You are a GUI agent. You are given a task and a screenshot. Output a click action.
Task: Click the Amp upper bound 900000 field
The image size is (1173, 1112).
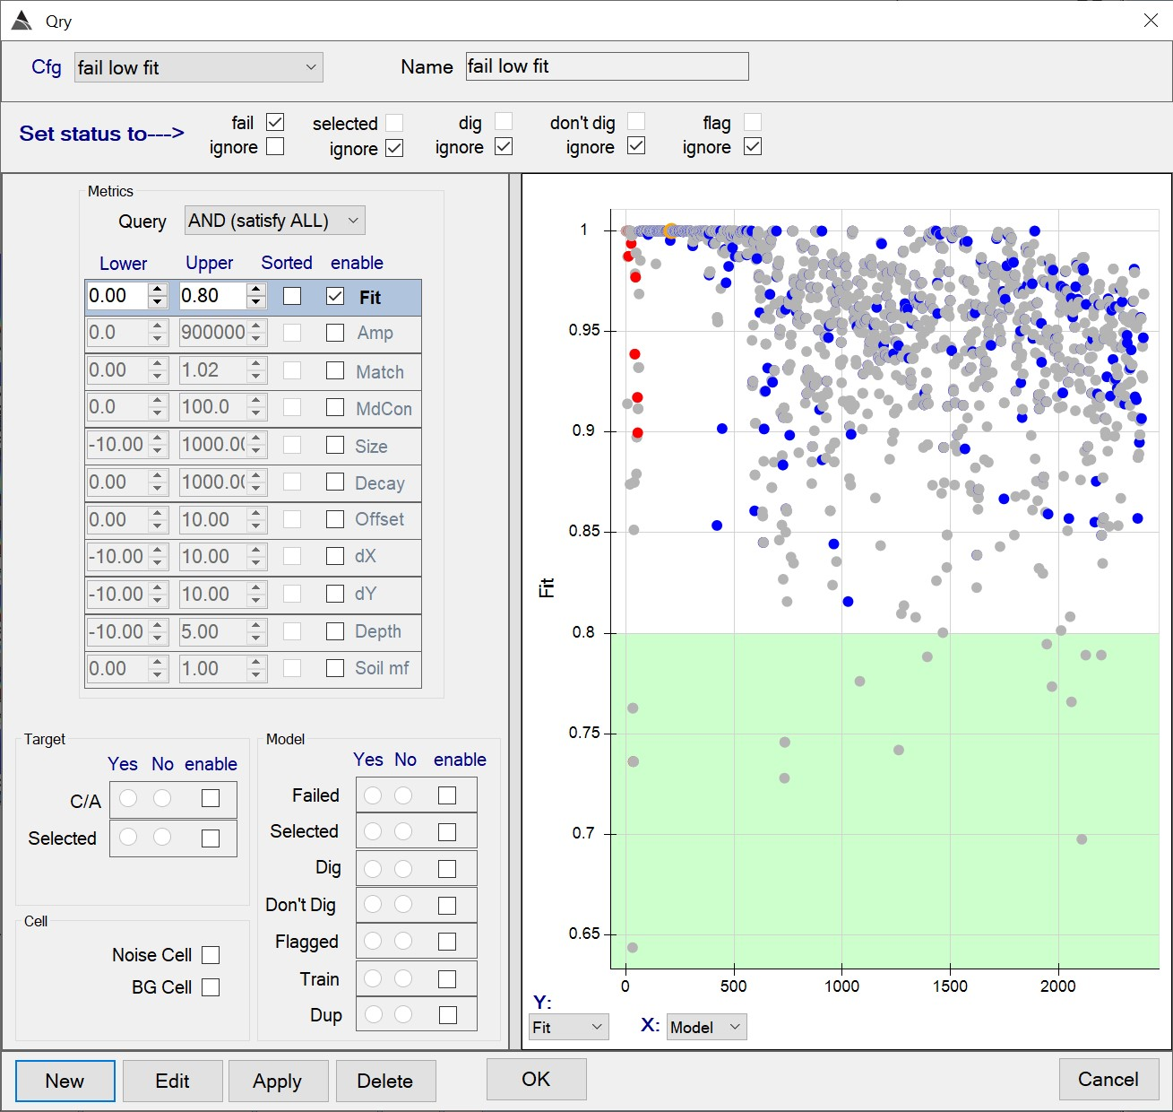pos(212,333)
